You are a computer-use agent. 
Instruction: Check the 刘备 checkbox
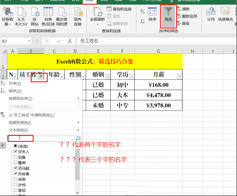click(15, 157)
